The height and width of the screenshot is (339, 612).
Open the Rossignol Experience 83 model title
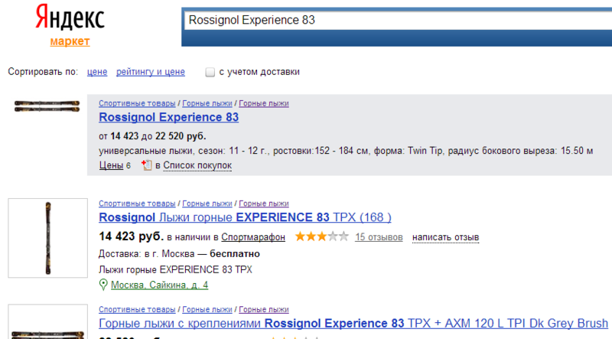(x=168, y=117)
